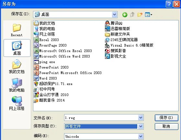Select the 新建文件夹 folder icon
Image resolution: width=181 pixels, height=140 pixels.
point(107,34)
